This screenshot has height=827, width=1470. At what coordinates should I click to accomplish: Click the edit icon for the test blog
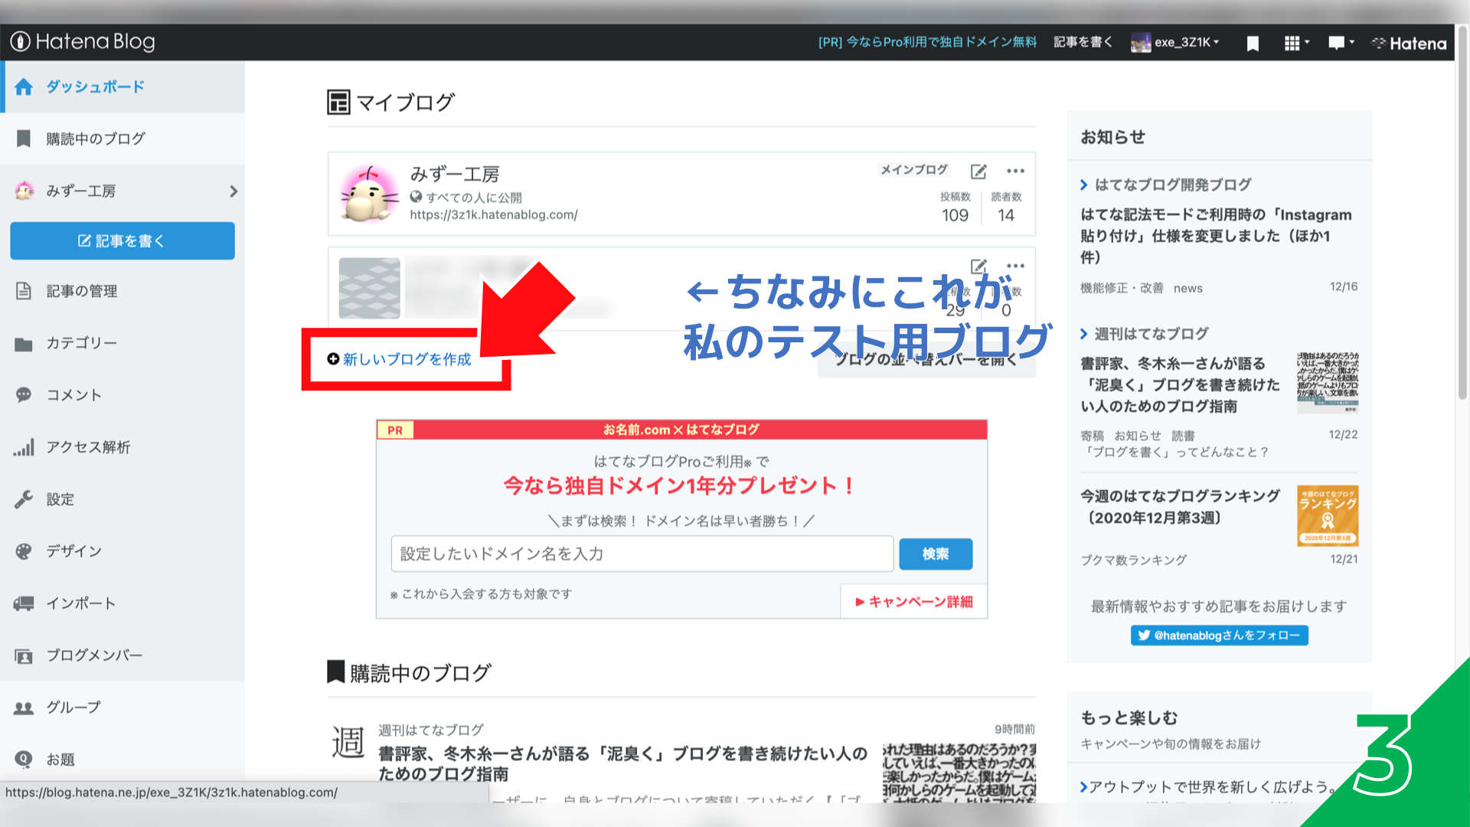[x=978, y=266]
